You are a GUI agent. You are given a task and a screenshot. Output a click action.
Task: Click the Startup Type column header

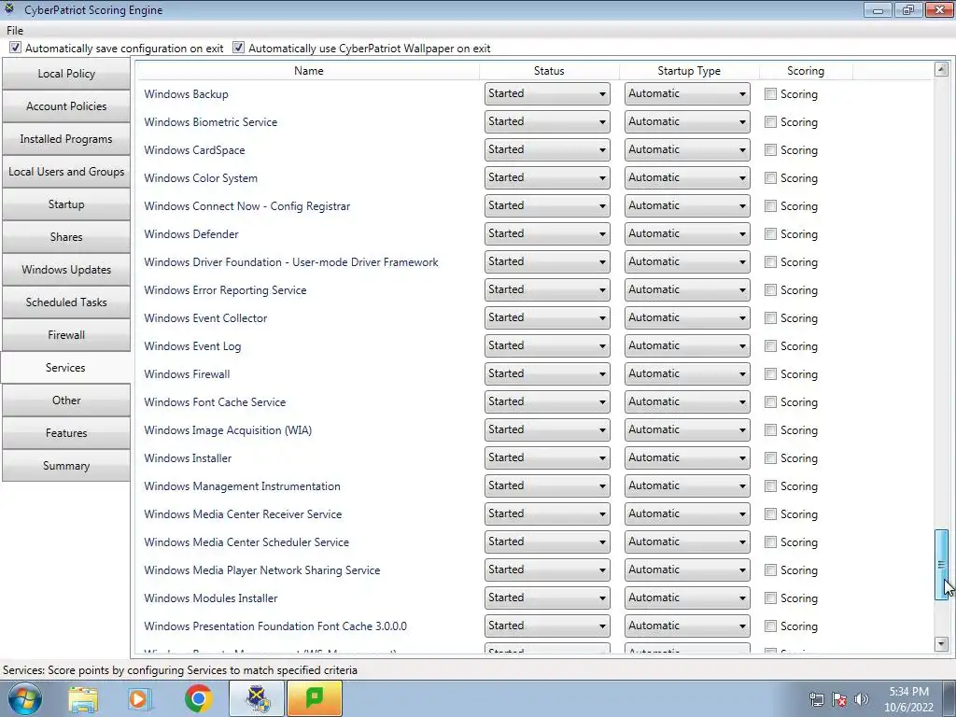tap(689, 71)
